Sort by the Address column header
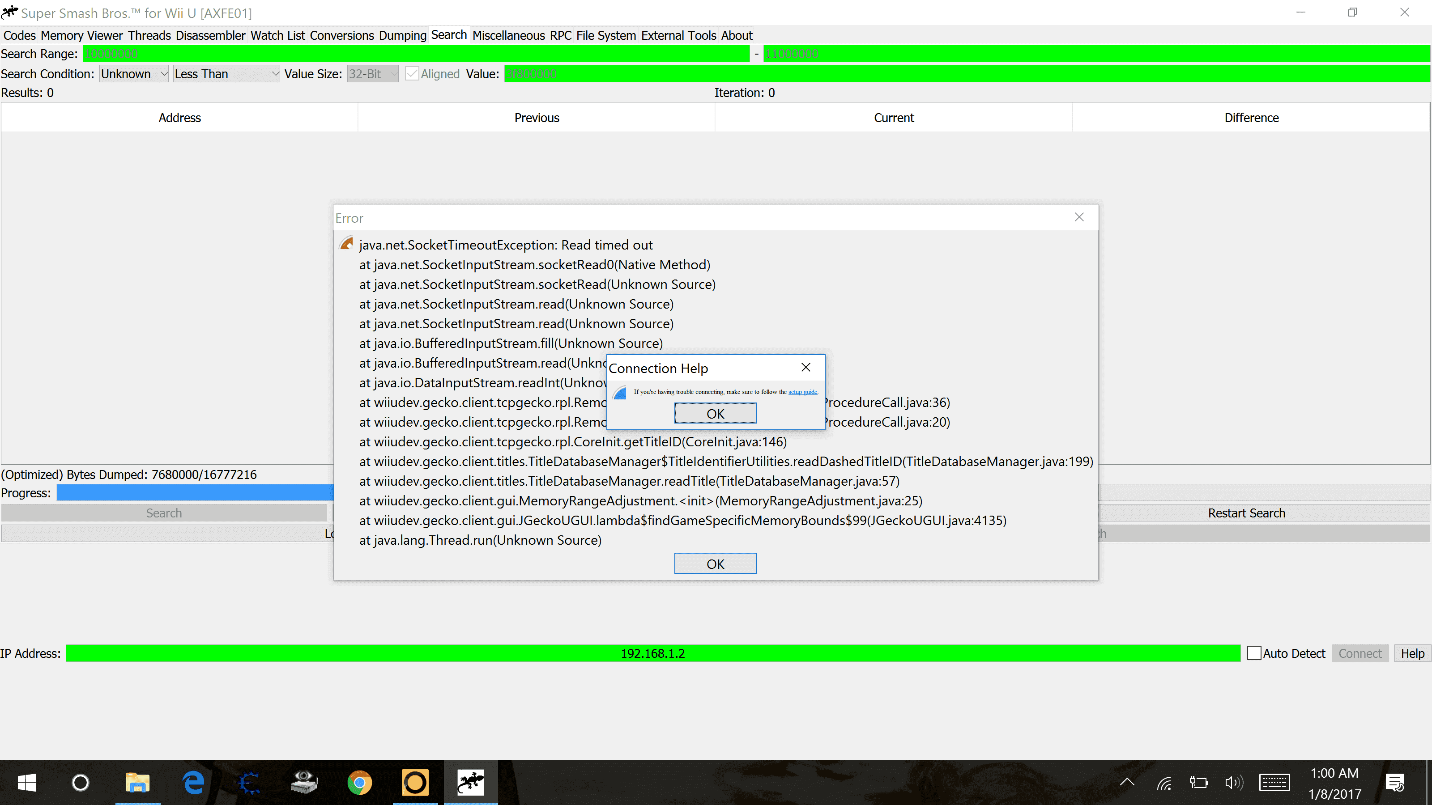This screenshot has height=805, width=1432. click(x=179, y=118)
